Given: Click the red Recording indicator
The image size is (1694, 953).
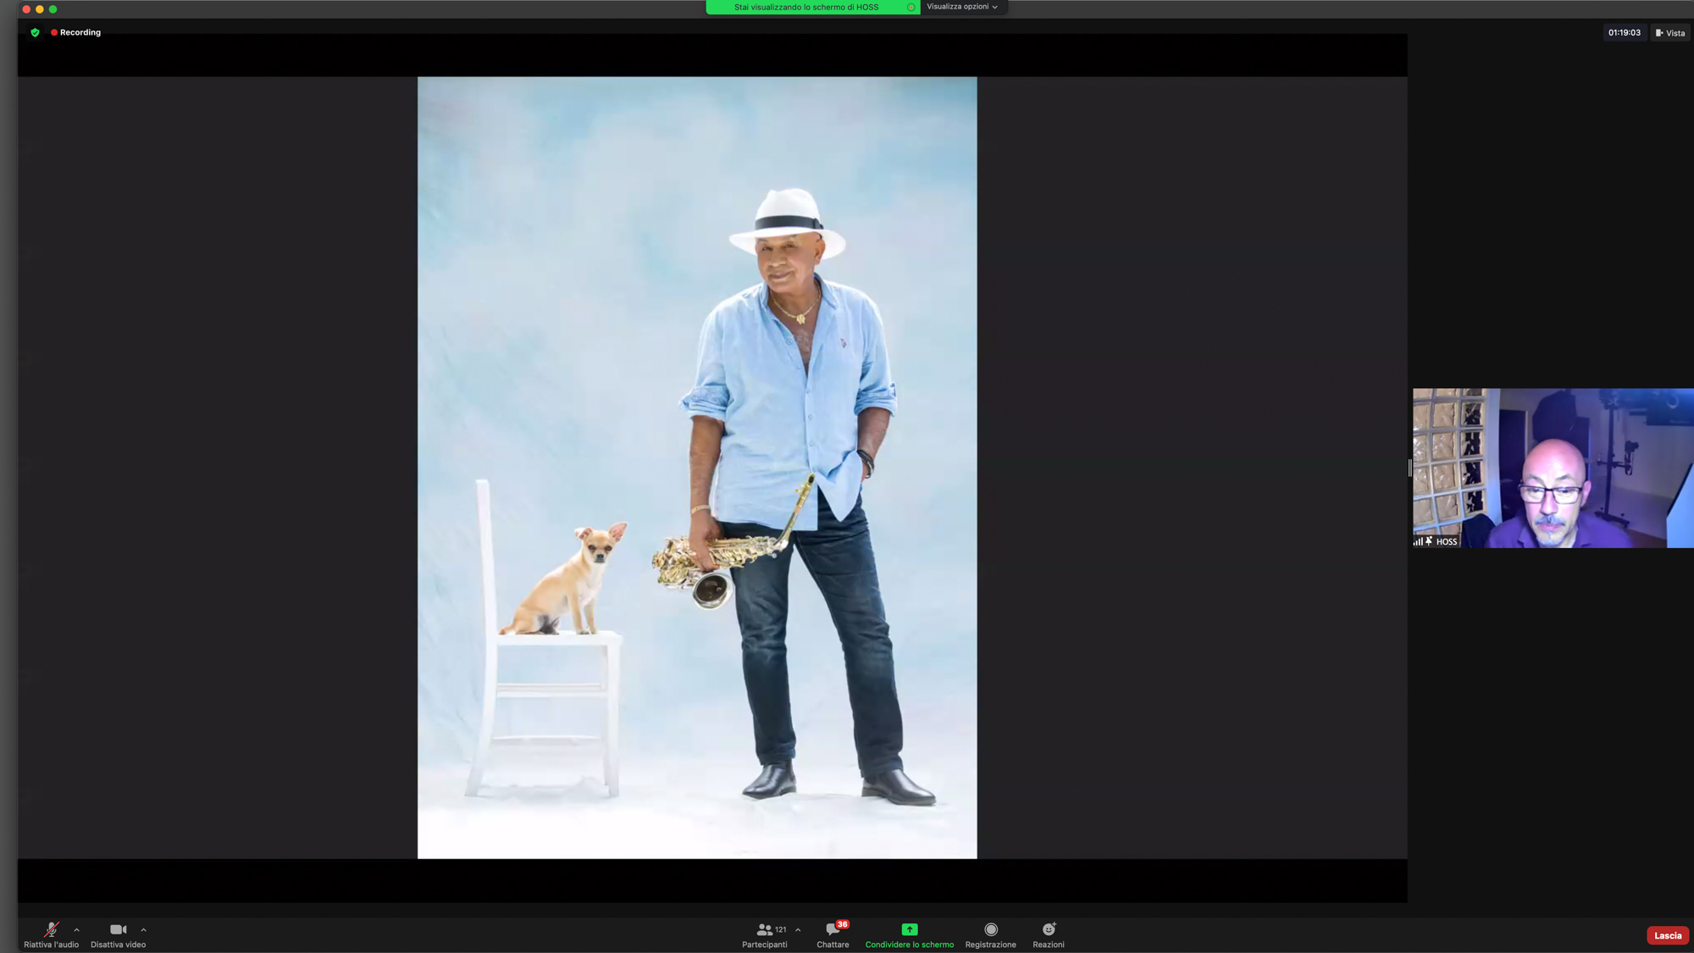Looking at the screenshot, I should click(x=76, y=32).
